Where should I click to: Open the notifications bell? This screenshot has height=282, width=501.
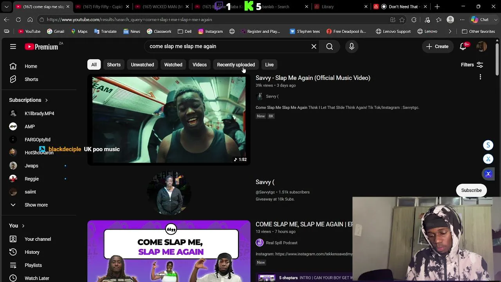click(463, 47)
